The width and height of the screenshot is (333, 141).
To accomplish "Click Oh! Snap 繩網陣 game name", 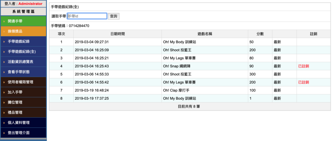I will [x=177, y=66].
